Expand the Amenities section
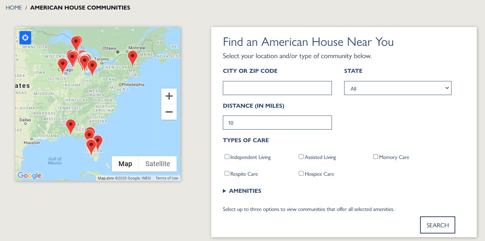 [x=242, y=191]
